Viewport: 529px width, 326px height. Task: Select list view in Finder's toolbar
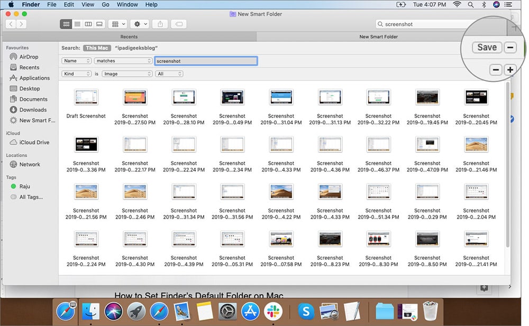click(x=77, y=23)
